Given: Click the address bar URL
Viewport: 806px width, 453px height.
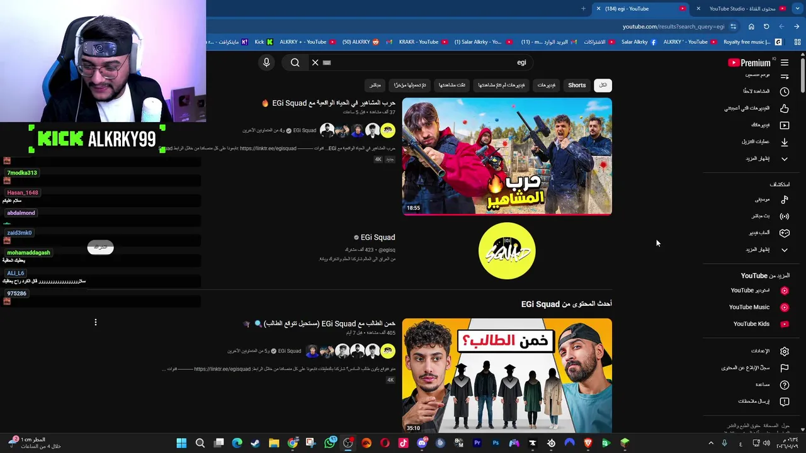Looking at the screenshot, I should 673,26.
